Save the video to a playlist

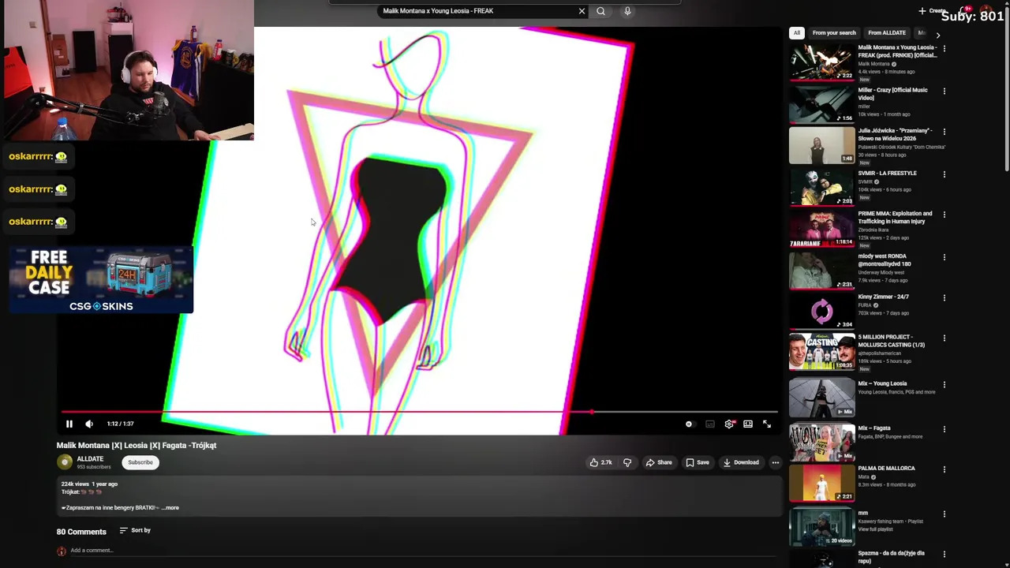click(x=698, y=462)
